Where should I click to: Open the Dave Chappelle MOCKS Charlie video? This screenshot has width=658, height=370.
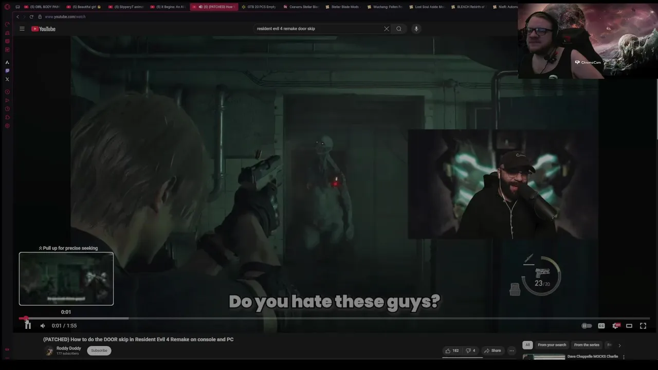pyautogui.click(x=593, y=356)
